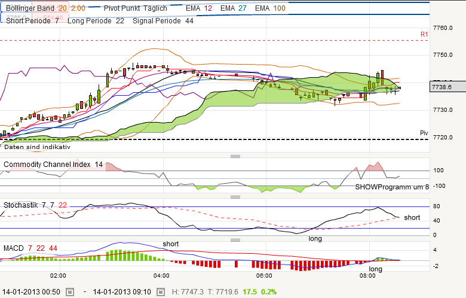Click the 7720.0 price axis label
Image resolution: width=466 pixels, height=298 pixels.
(443, 137)
